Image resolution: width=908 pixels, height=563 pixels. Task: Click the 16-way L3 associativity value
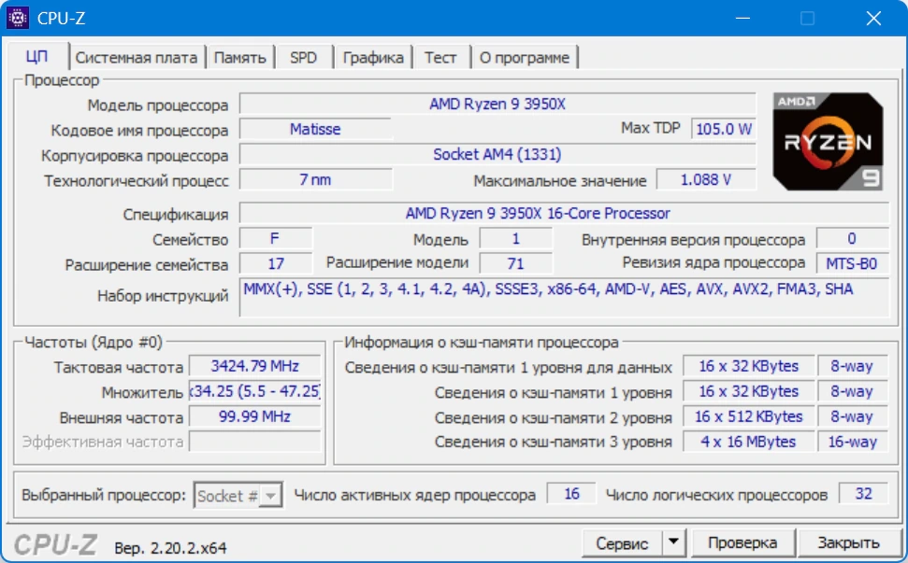coord(853,442)
